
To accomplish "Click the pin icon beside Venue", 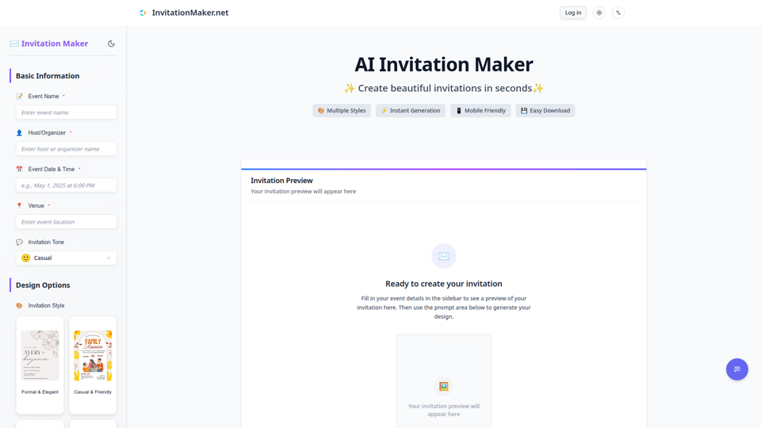I will (19, 206).
